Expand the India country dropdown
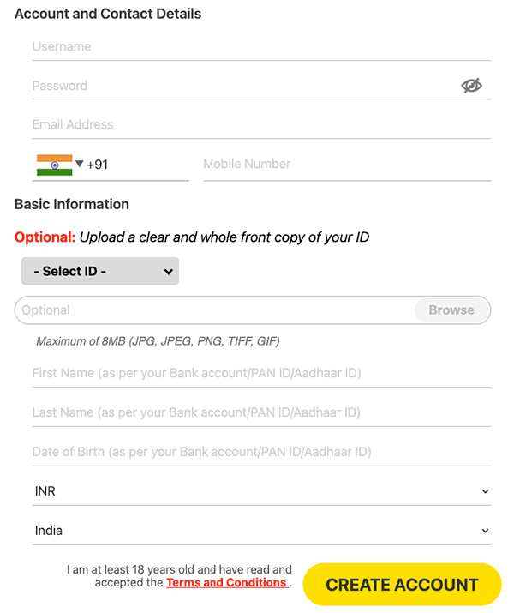 [x=257, y=531]
